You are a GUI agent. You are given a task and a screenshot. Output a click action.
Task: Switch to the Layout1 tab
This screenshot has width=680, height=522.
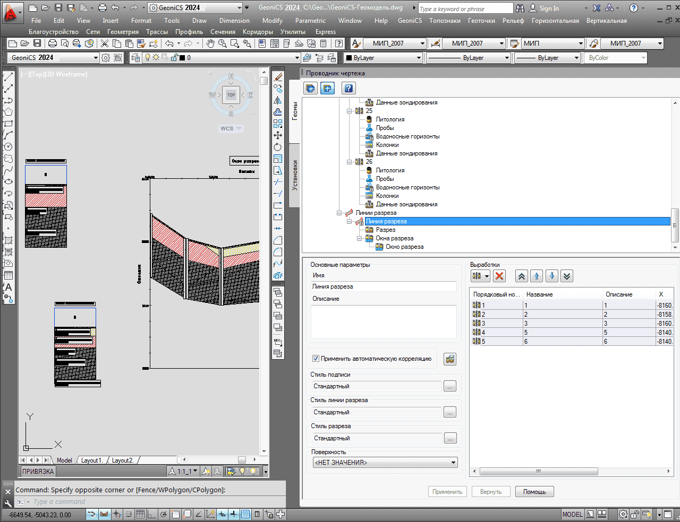pos(91,460)
